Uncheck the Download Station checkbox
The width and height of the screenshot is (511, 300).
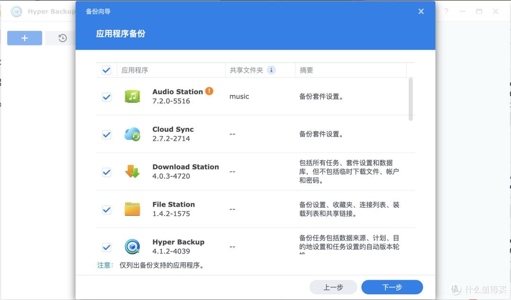point(106,173)
